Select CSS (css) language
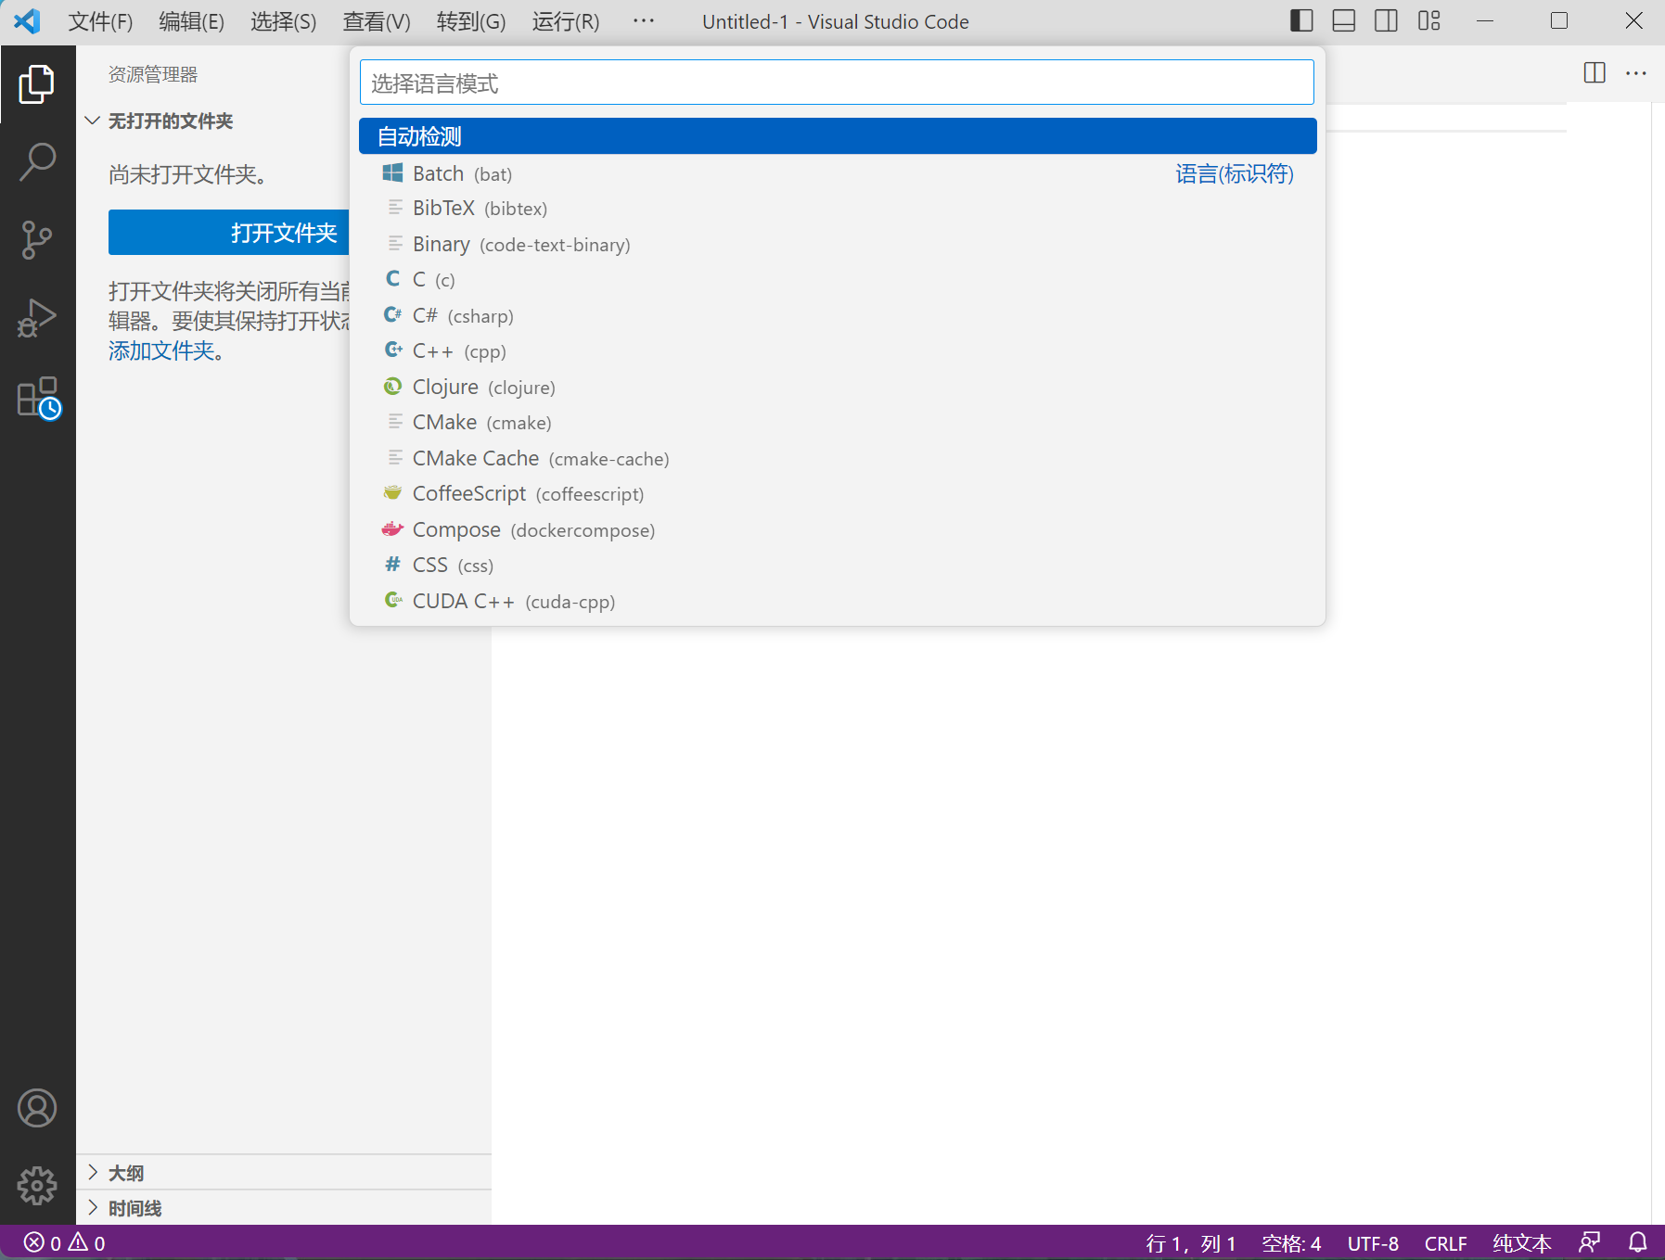Screen dimensions: 1665x1260 pos(838,566)
